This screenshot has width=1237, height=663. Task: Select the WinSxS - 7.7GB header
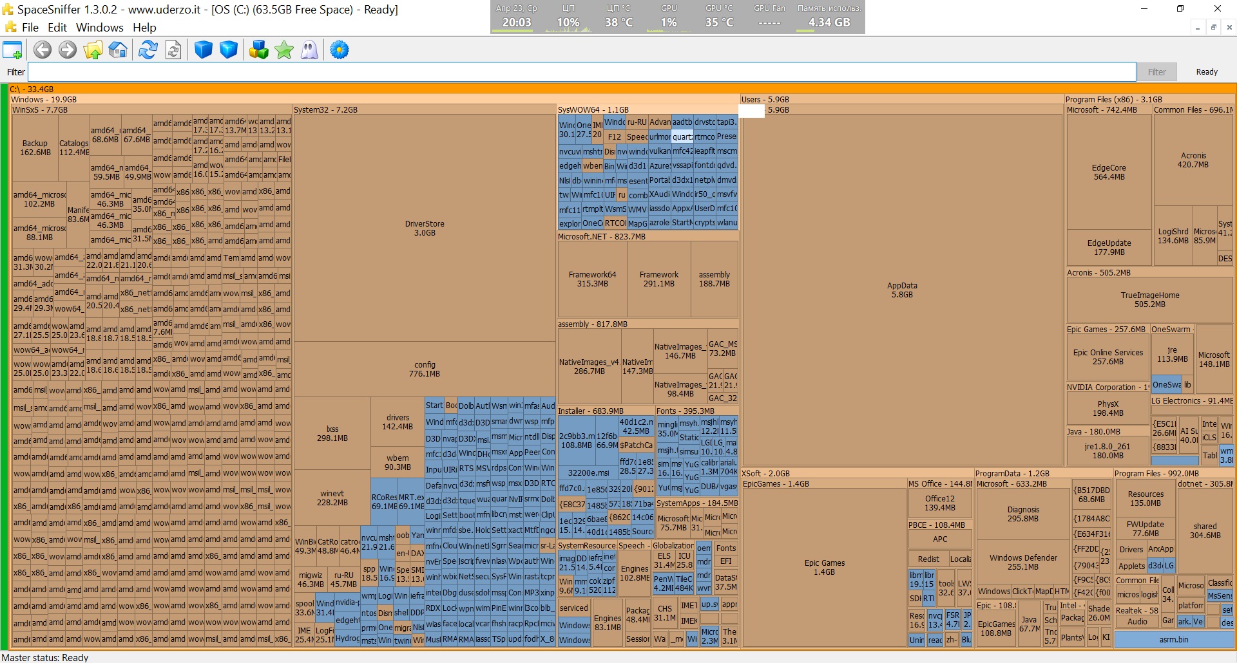click(152, 109)
